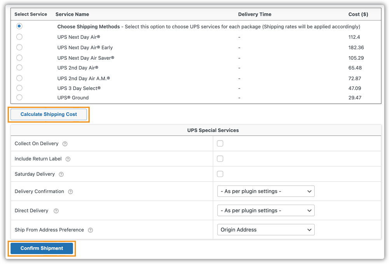Expand the Direct Delivery dropdown
The height and width of the screenshot is (264, 389).
click(266, 210)
